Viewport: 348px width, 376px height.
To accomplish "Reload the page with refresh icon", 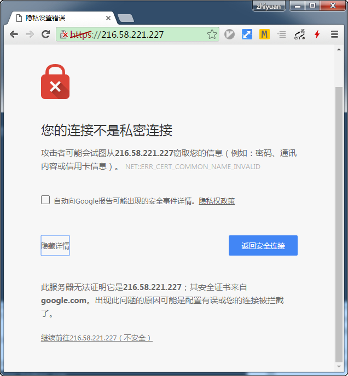I will [x=45, y=34].
